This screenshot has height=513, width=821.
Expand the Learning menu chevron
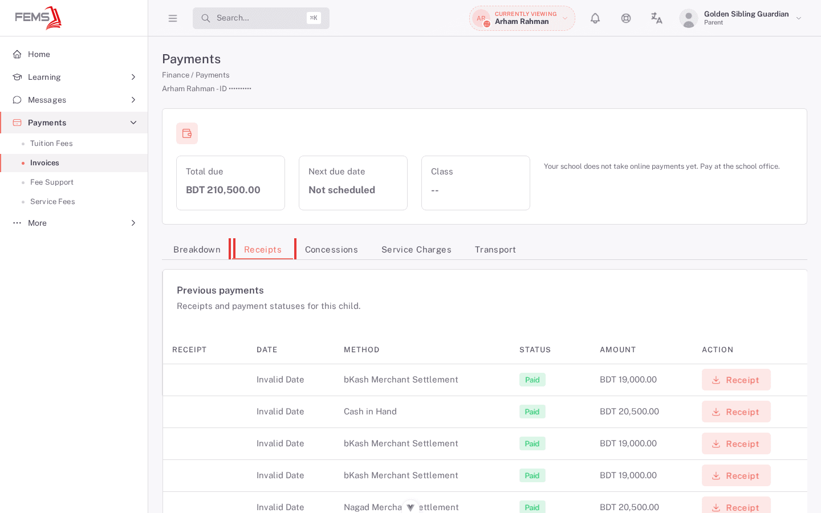point(133,77)
